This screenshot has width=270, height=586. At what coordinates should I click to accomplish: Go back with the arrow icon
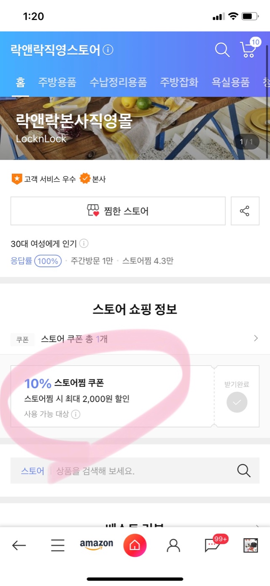click(19, 545)
